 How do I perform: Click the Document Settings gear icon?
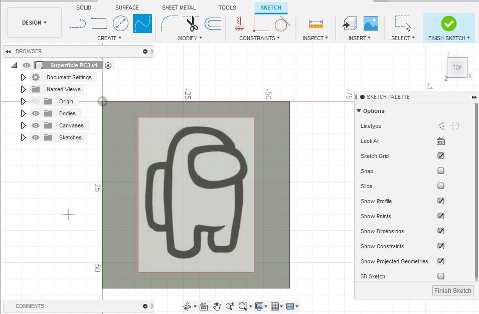36,77
